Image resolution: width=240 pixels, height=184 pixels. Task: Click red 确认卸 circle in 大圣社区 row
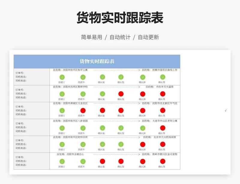pos(143,110)
